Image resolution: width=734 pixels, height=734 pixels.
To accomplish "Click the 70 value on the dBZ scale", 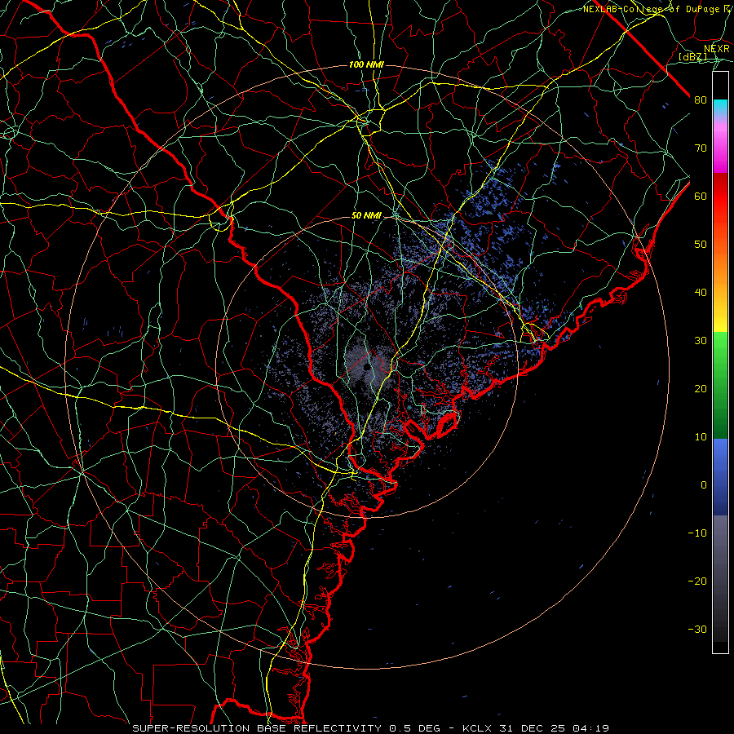I will click(701, 148).
